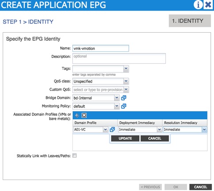The width and height of the screenshot is (214, 191).
Task: Open the Deployment Immediacy dropdown
Action: [x=140, y=130]
